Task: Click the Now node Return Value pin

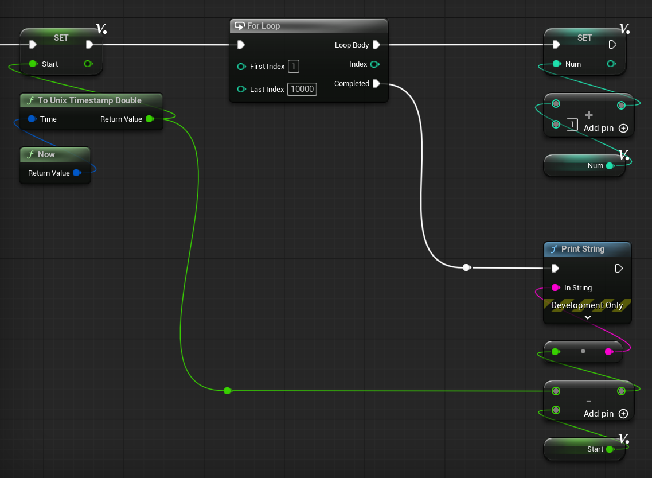Action: click(77, 173)
